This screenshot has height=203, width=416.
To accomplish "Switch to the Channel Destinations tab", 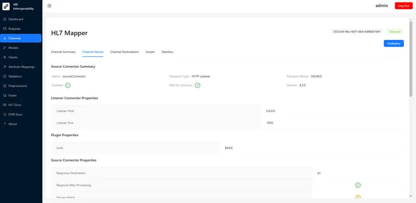I will click(x=124, y=52).
